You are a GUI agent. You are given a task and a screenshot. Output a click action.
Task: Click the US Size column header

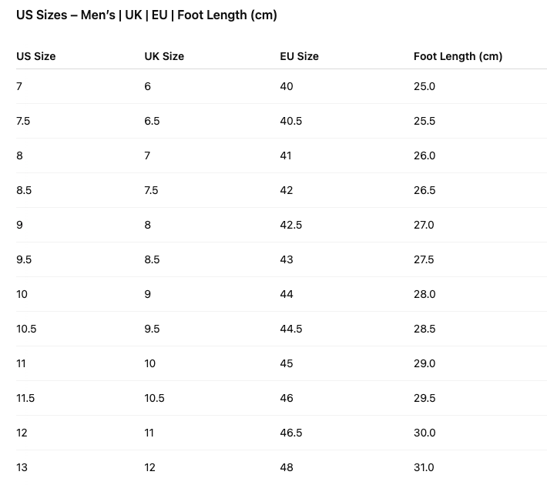[x=36, y=56]
